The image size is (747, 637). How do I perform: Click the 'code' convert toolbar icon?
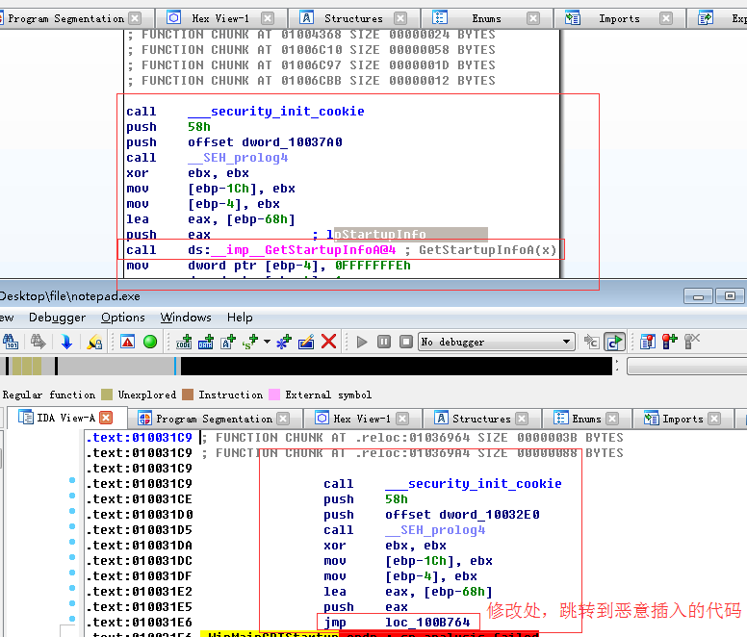point(185,342)
